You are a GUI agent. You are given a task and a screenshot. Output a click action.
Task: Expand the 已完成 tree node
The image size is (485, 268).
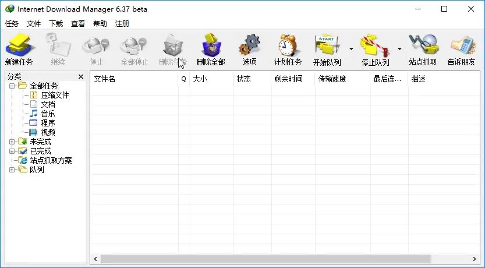coord(12,151)
